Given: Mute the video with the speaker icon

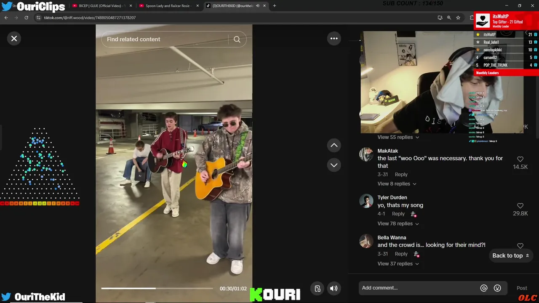Looking at the screenshot, I should click(x=334, y=288).
